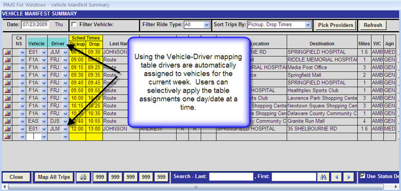Open Vehicle dropdown in first E01 row
Image resolution: width=401 pixels, height=191 pixels.
tap(44, 52)
